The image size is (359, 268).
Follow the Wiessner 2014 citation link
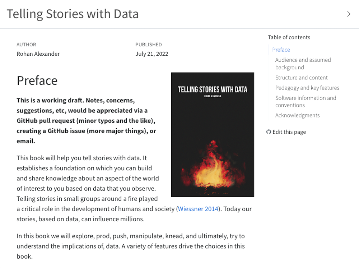(x=198, y=209)
